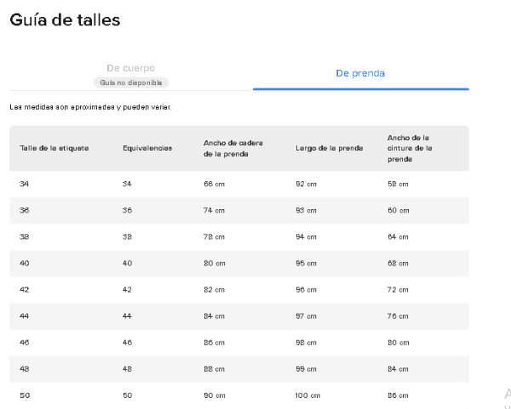Click the Talle de la etiqueta column header

click(55, 148)
